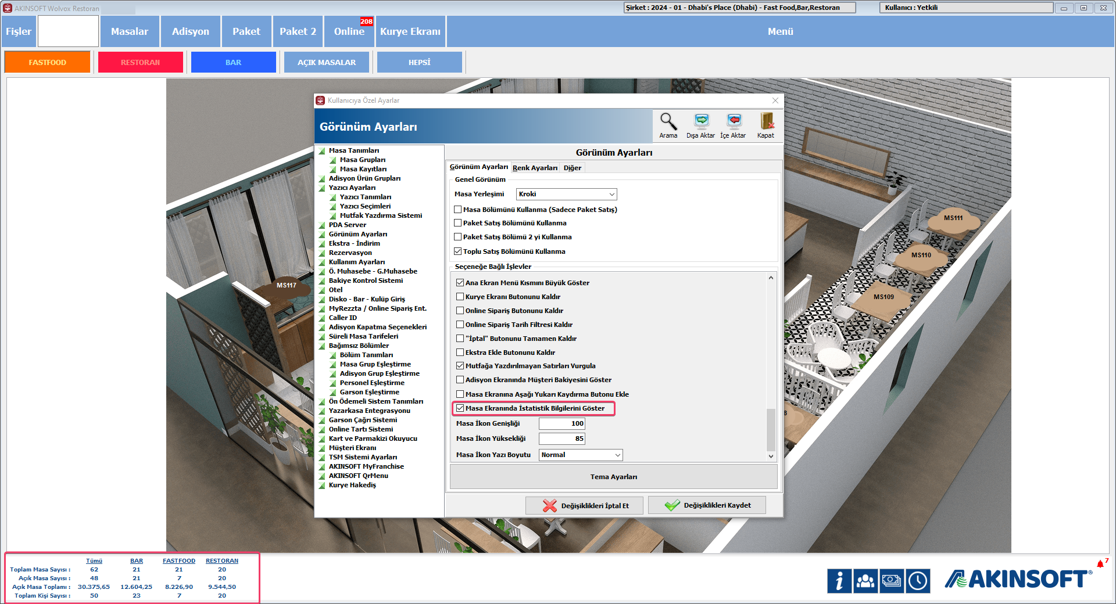Click the clock icon in bottom bar
This screenshot has height=604, width=1116.
tap(918, 581)
